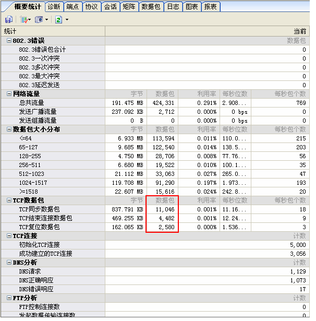Click the statistics display options icon
The width and height of the screenshot is (316, 321).
click(x=24, y=20)
